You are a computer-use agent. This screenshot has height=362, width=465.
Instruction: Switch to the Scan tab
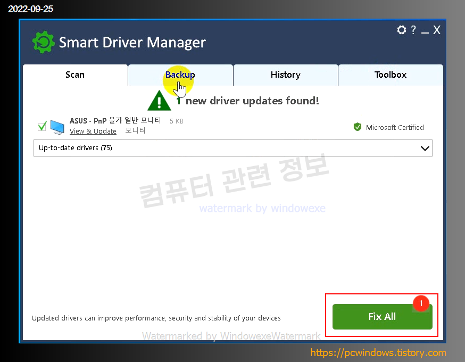coord(75,75)
